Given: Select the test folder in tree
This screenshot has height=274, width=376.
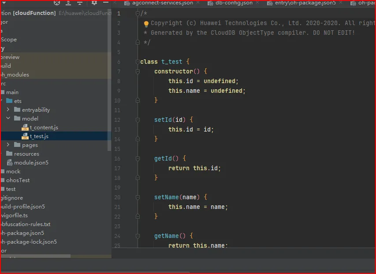Looking at the screenshot, I should 11,189.
